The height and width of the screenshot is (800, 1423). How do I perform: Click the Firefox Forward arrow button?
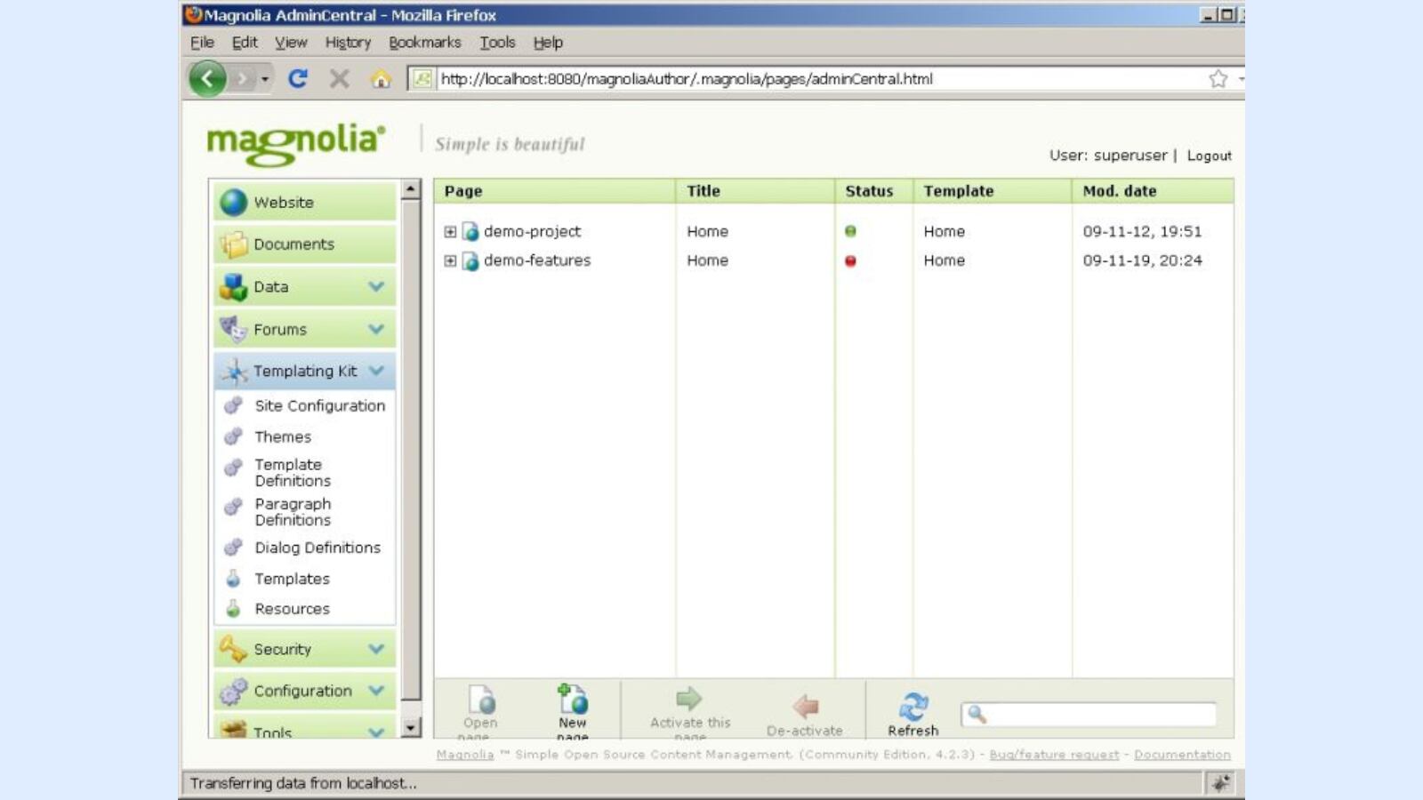242,79
